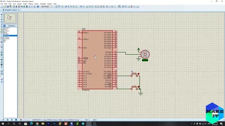This screenshot has height=126, width=225.
Task: Open the View menu
Action: (10, 4)
